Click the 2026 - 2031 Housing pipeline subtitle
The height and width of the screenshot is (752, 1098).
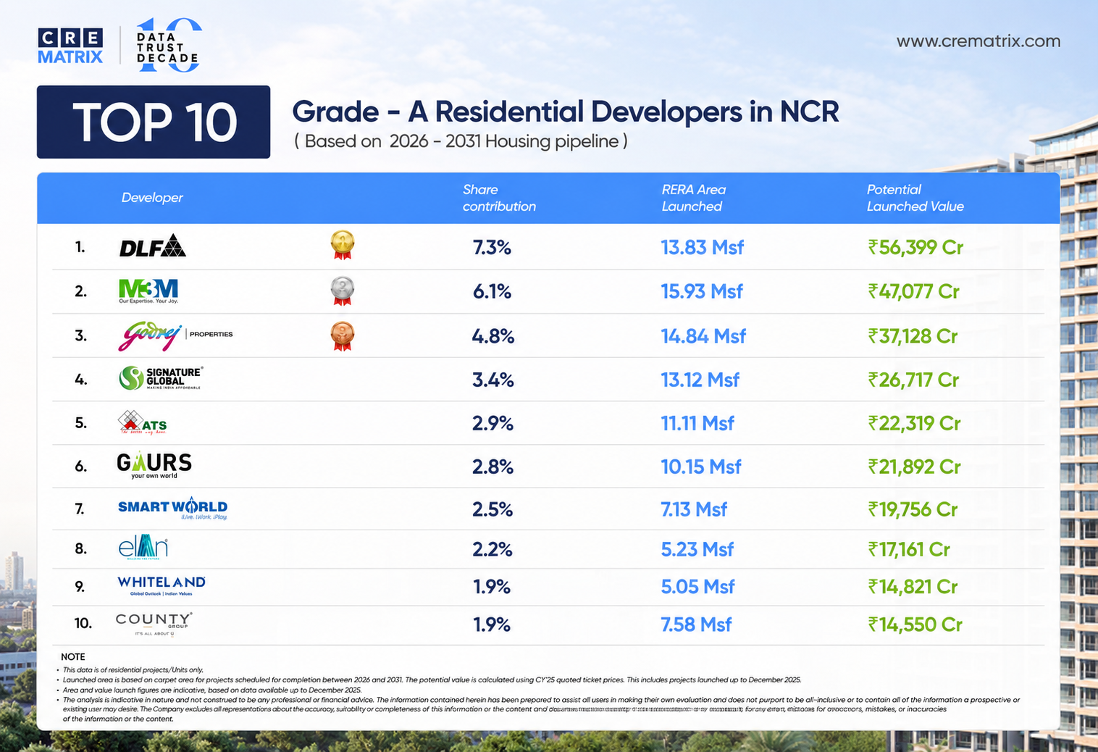(x=461, y=141)
